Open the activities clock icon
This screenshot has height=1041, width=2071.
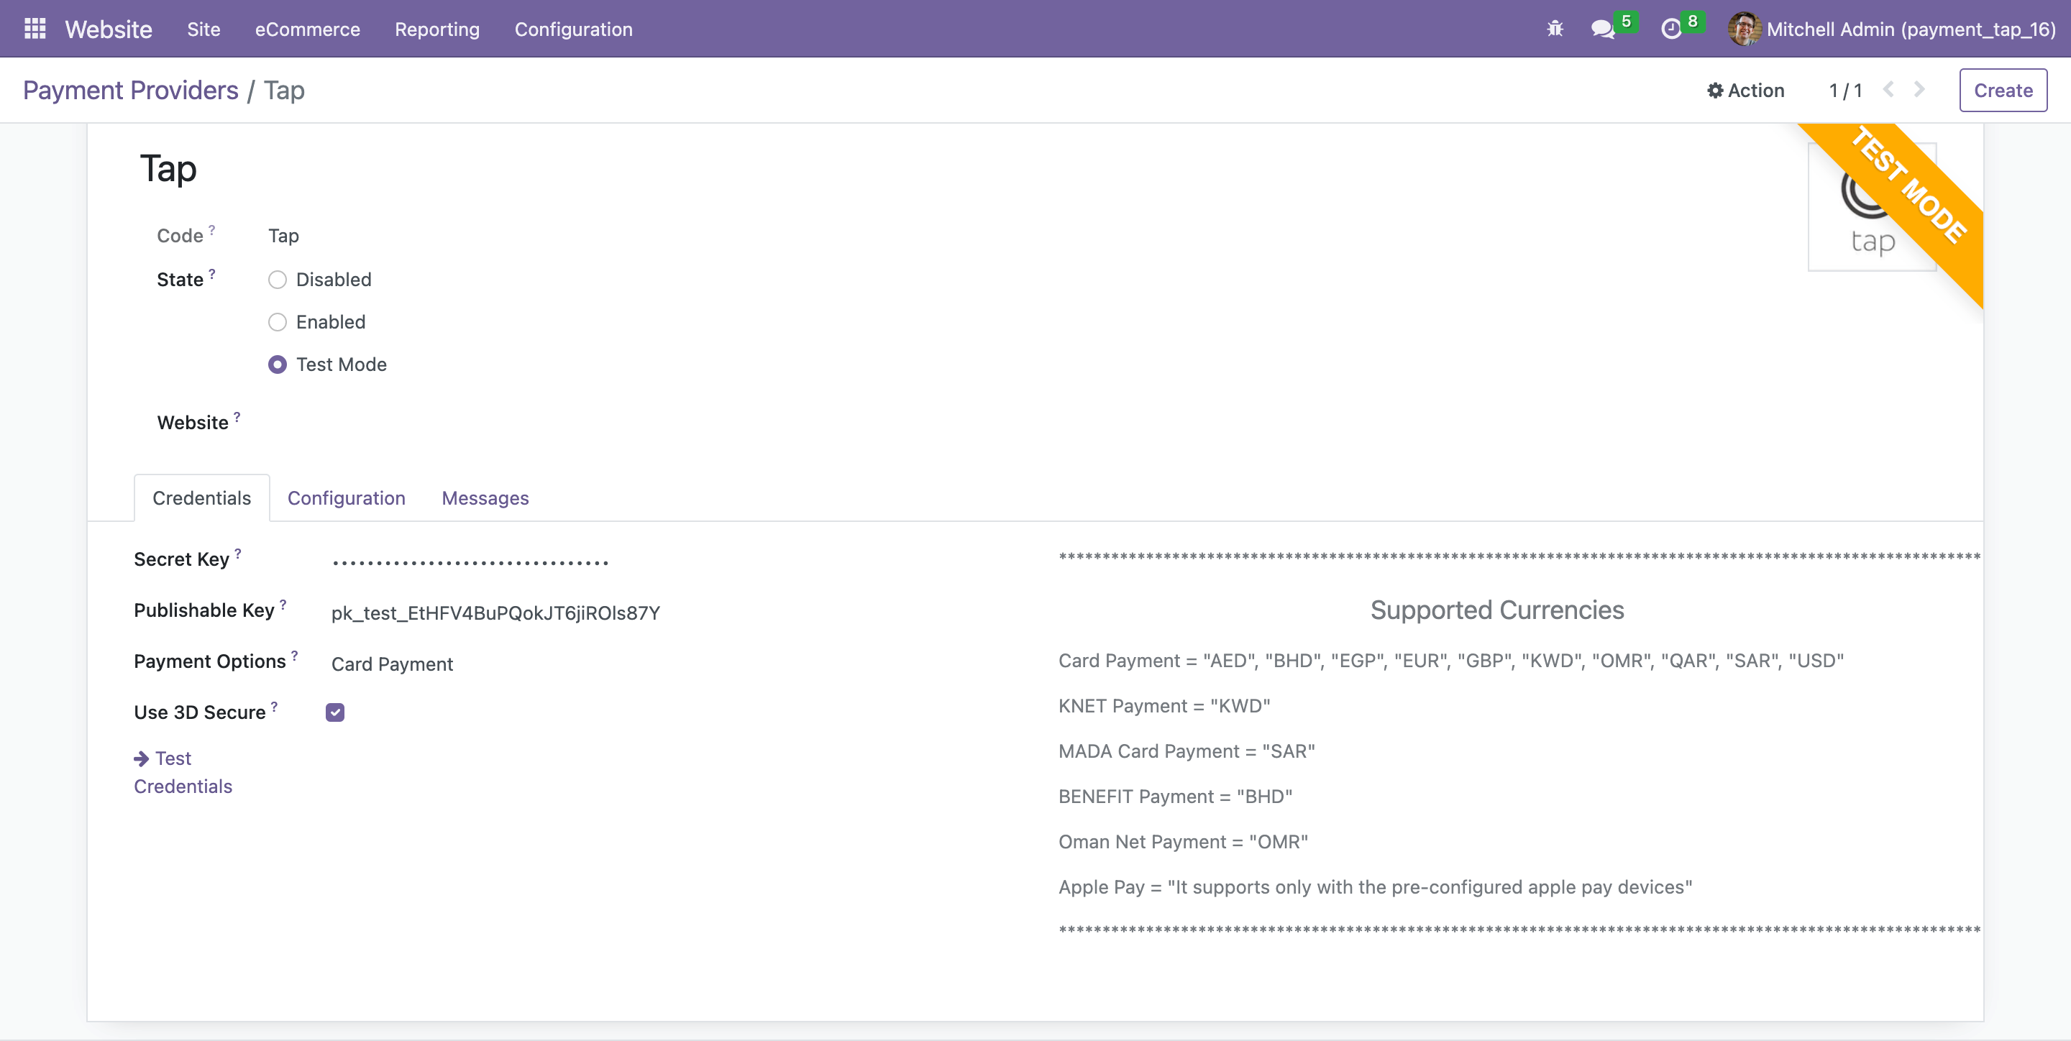coord(1671,29)
